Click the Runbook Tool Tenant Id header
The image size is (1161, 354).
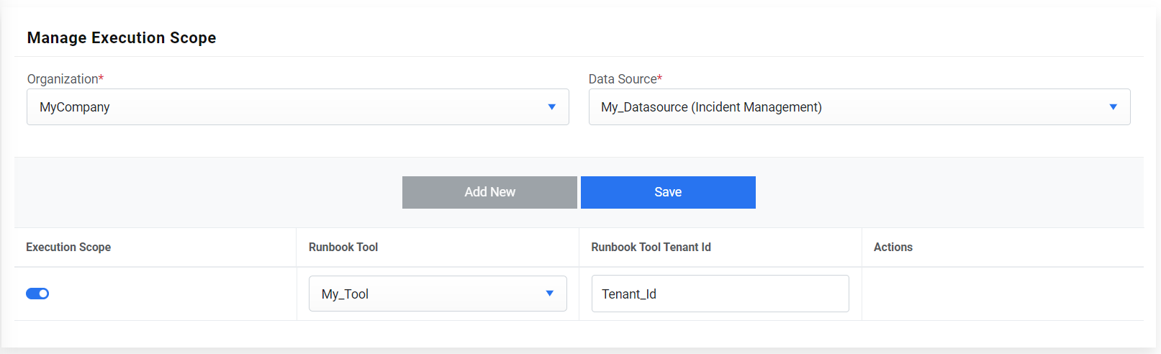pyautogui.click(x=651, y=248)
